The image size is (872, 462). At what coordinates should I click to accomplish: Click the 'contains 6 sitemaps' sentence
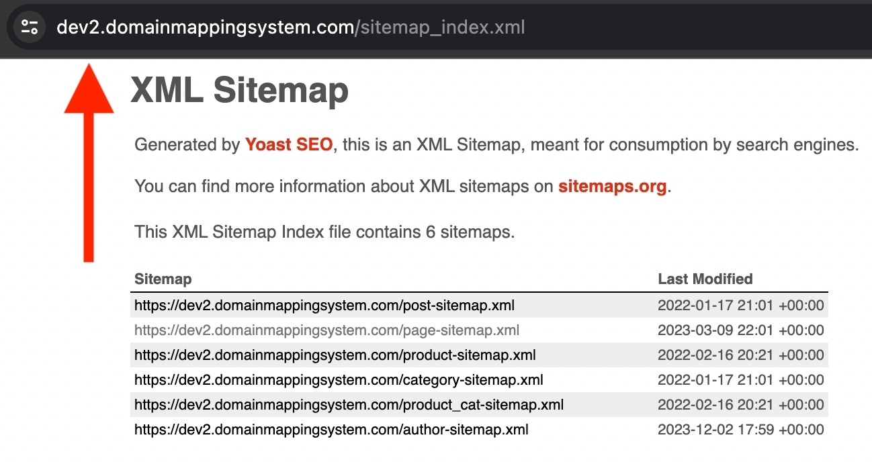pyautogui.click(x=324, y=232)
